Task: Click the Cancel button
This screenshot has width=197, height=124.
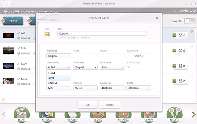Action: (x=110, y=105)
